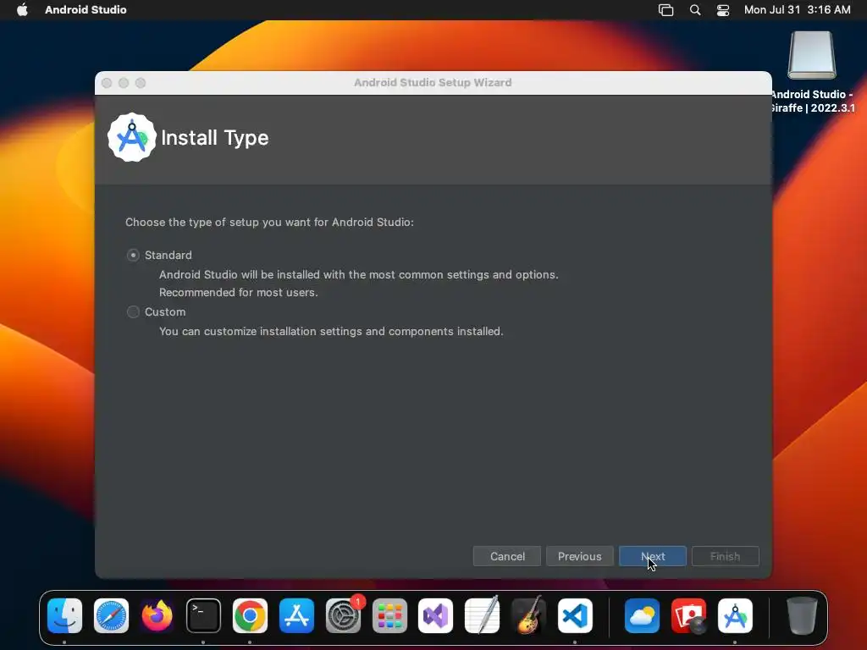Select the Standard install type
The image size is (867, 650).
click(133, 255)
